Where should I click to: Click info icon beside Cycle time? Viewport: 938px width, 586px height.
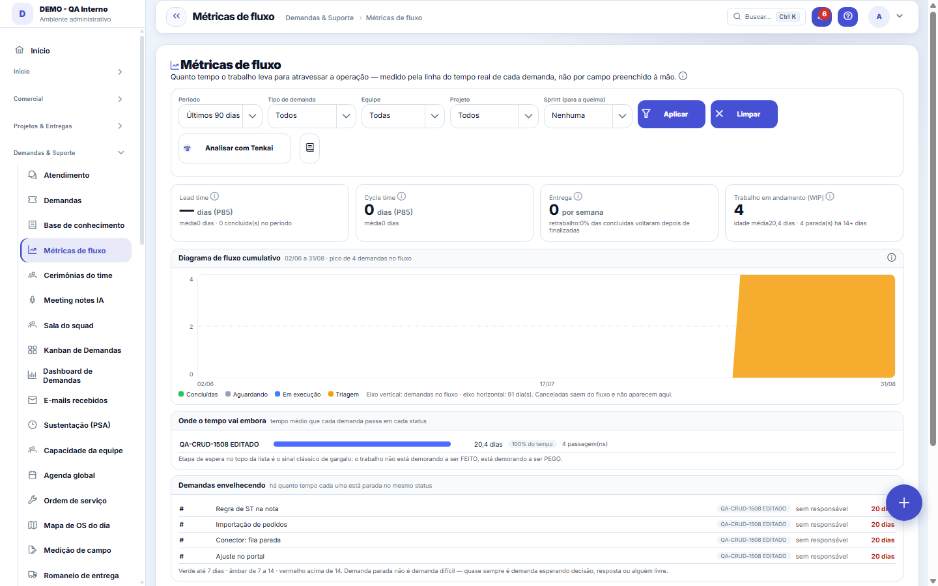(401, 197)
